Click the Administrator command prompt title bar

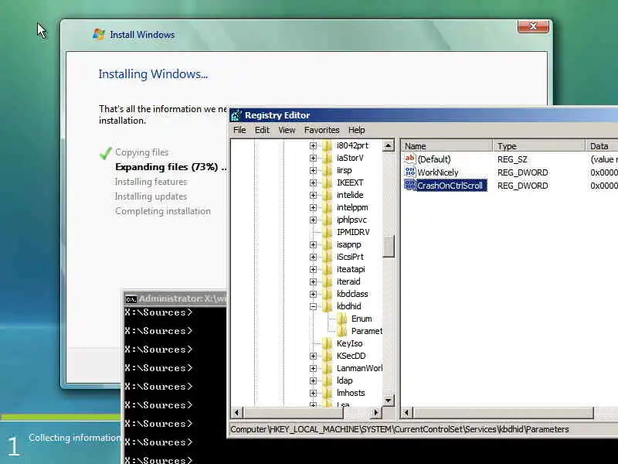click(x=175, y=299)
